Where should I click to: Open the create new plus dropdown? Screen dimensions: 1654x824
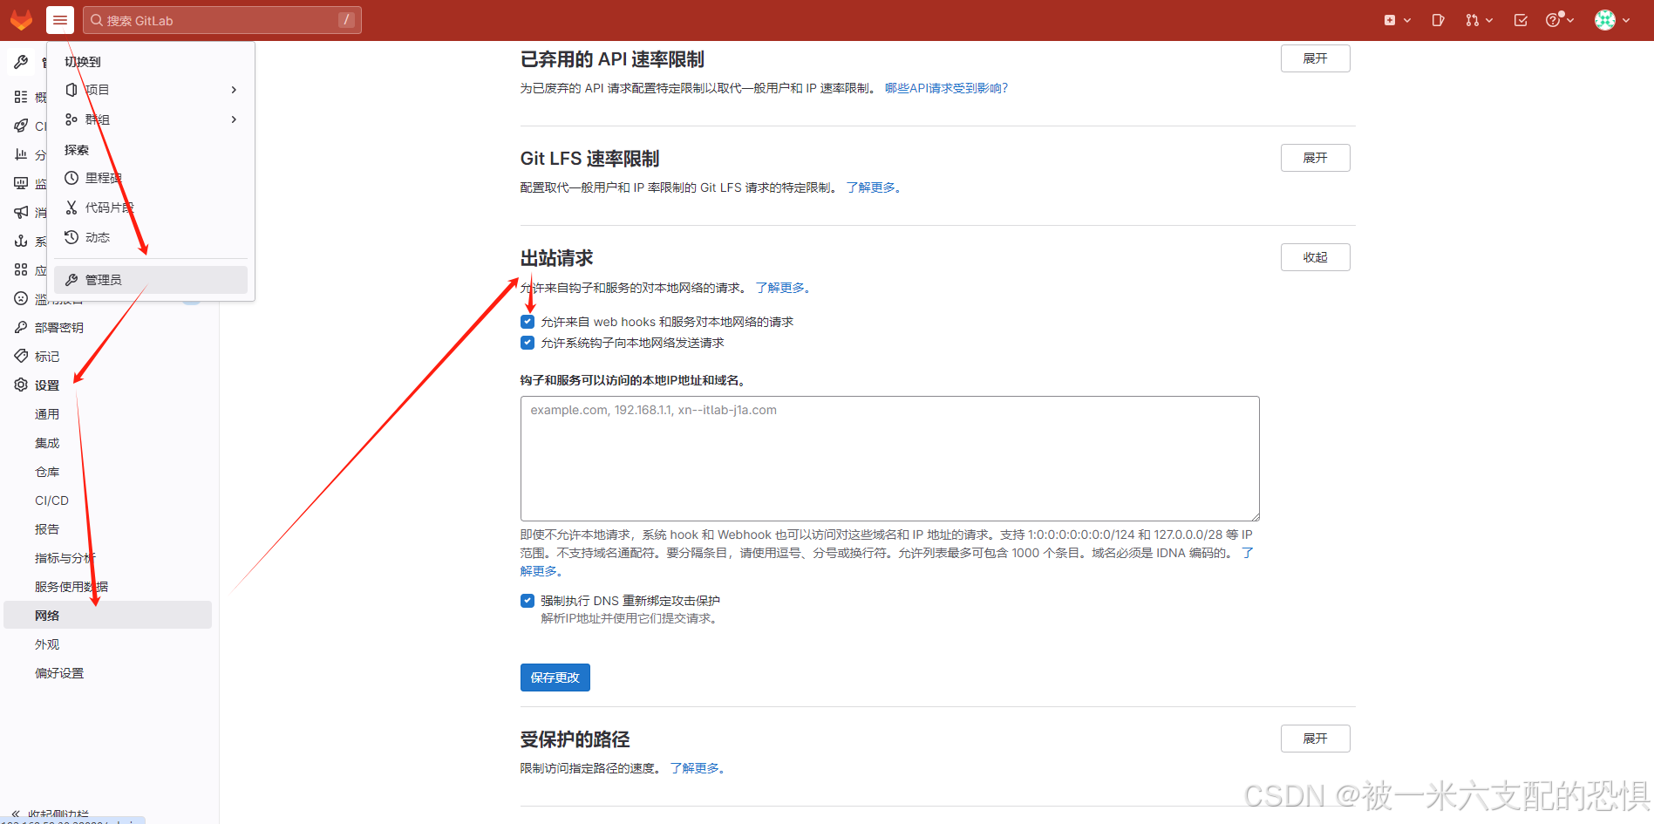[x=1398, y=20]
